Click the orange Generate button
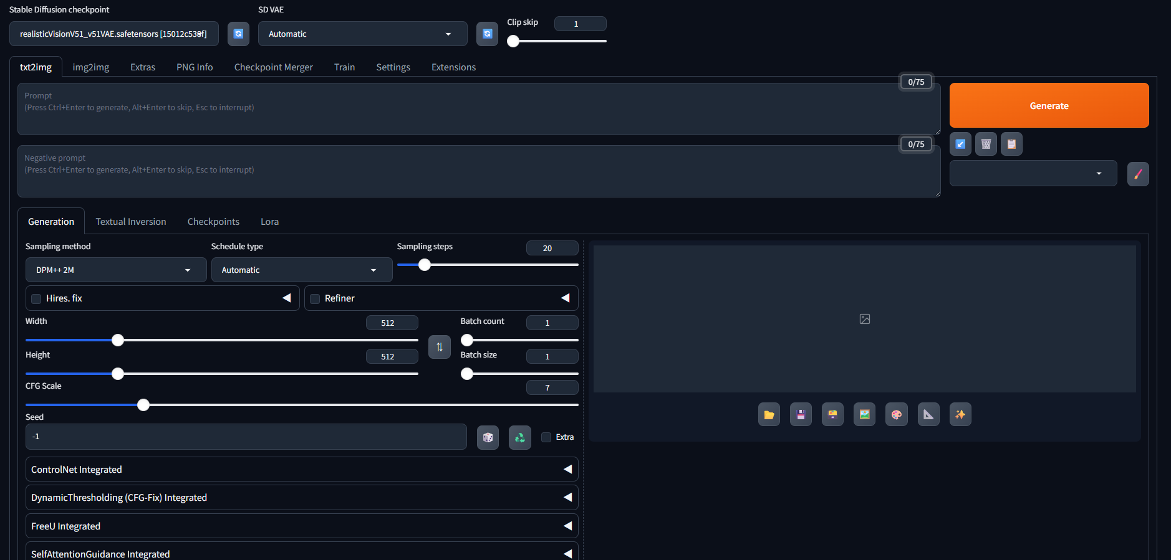Viewport: 1171px width, 560px height. pyautogui.click(x=1049, y=105)
